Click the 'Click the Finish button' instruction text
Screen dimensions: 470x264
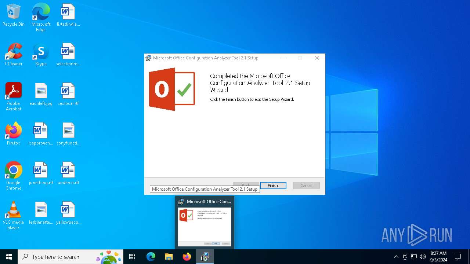[x=252, y=99]
